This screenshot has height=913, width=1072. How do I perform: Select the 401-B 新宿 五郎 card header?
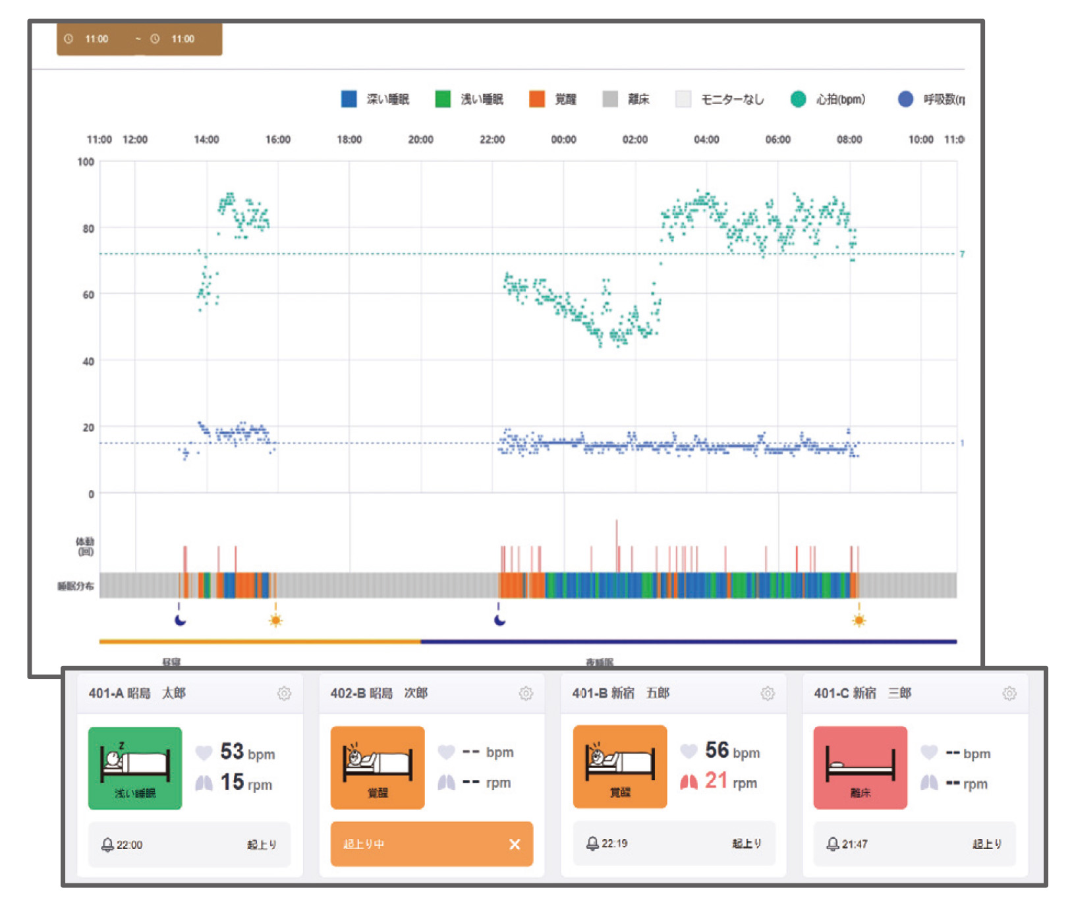(x=659, y=693)
